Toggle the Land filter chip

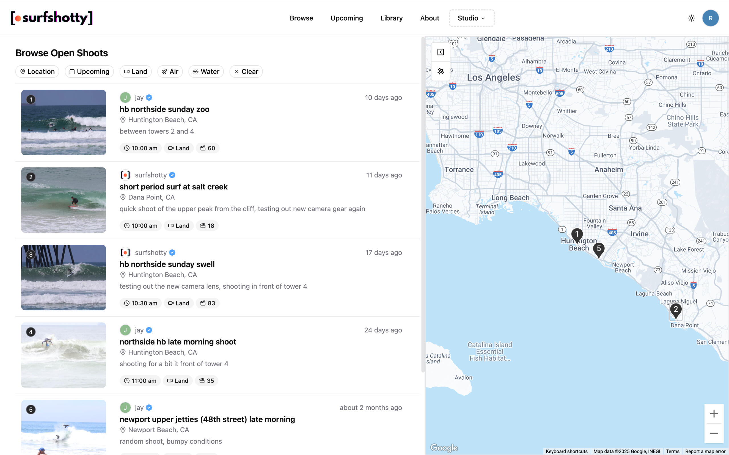136,72
